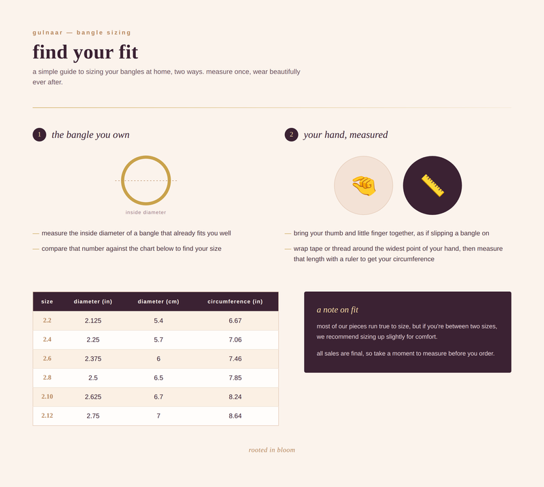Select the 'circumference (in)' column header
The width and height of the screenshot is (544, 487).
click(x=235, y=301)
